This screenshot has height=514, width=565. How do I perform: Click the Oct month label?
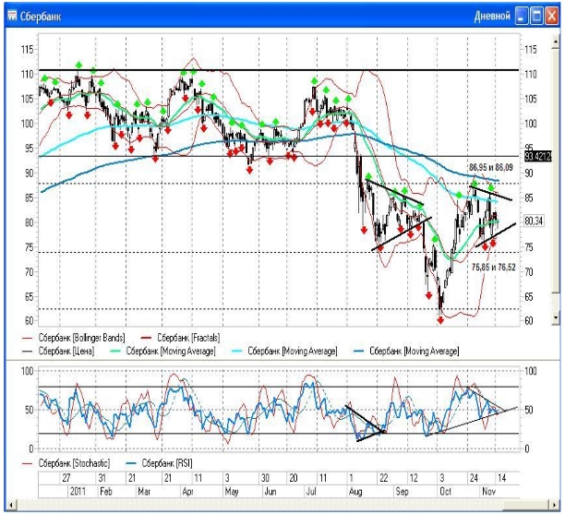click(x=446, y=491)
